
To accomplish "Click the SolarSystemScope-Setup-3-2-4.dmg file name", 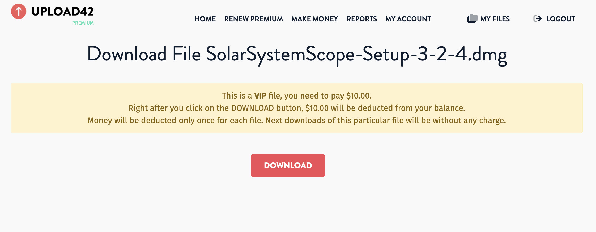I will 356,54.
